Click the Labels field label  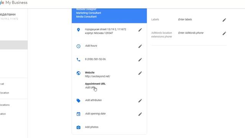pyautogui.click(x=155, y=20)
